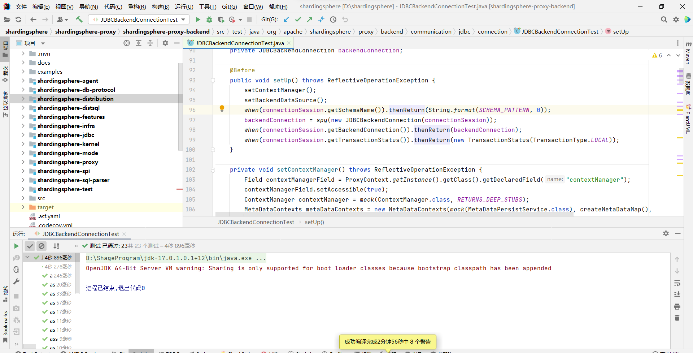
Task: Click the Sync/Reload from disk icon
Action: point(18,20)
